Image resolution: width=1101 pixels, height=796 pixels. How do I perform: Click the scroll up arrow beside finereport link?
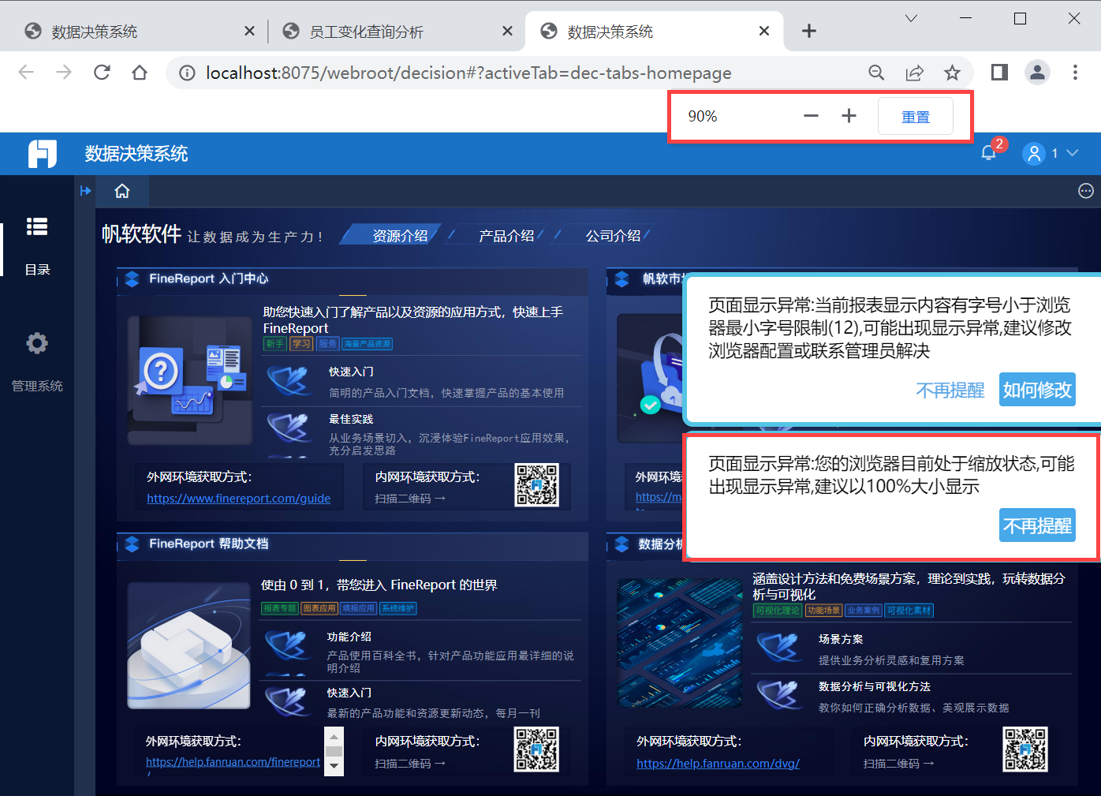tap(334, 737)
